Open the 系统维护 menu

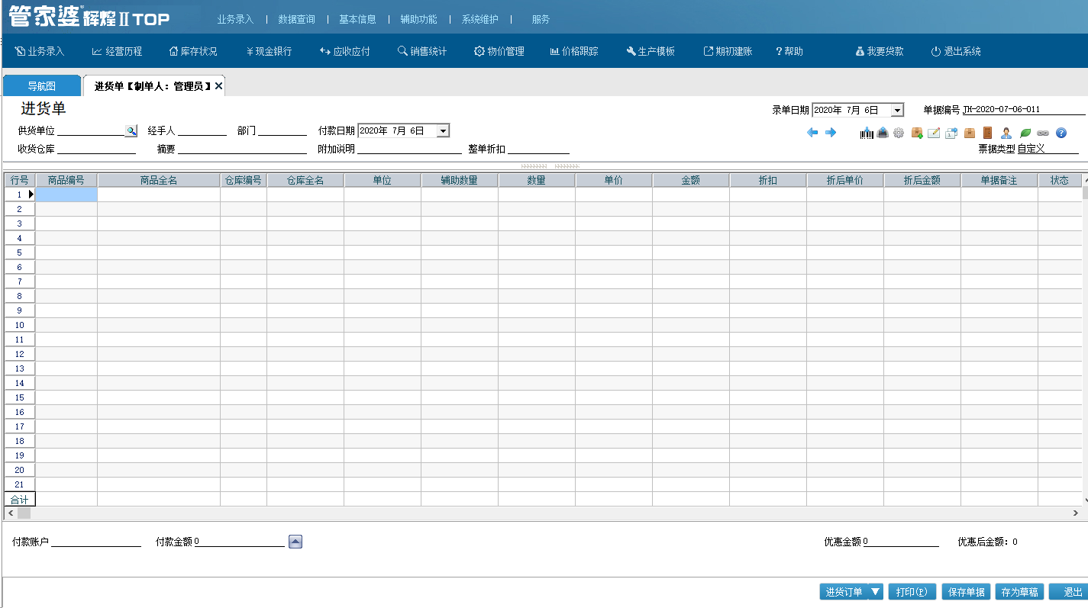pos(479,19)
